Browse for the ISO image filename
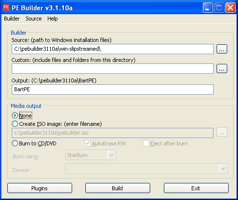The width and height of the screenshot is (238, 200). coord(222,132)
